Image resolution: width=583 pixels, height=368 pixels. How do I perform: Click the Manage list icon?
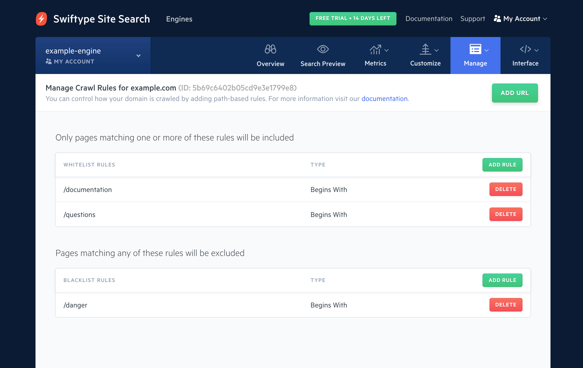pos(475,49)
